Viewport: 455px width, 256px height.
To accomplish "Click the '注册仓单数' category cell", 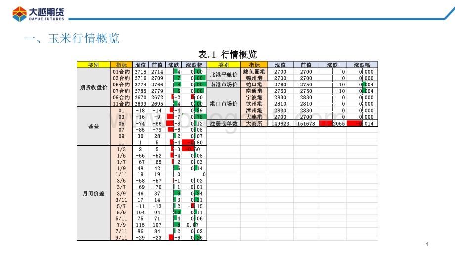I will (x=224, y=124).
